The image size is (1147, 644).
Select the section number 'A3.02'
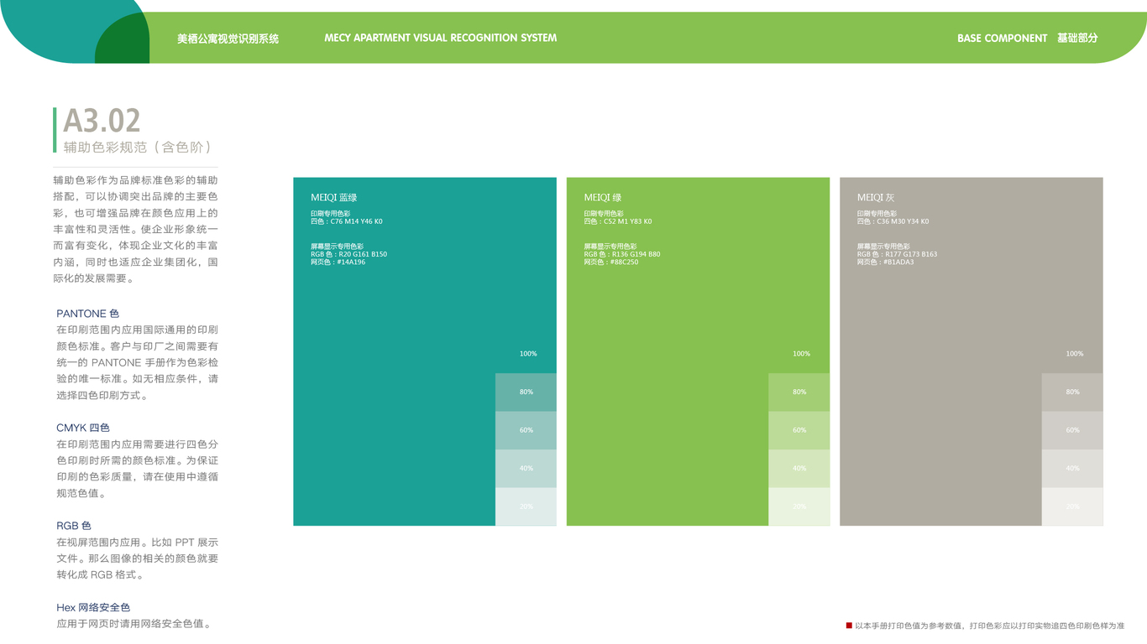(x=102, y=121)
